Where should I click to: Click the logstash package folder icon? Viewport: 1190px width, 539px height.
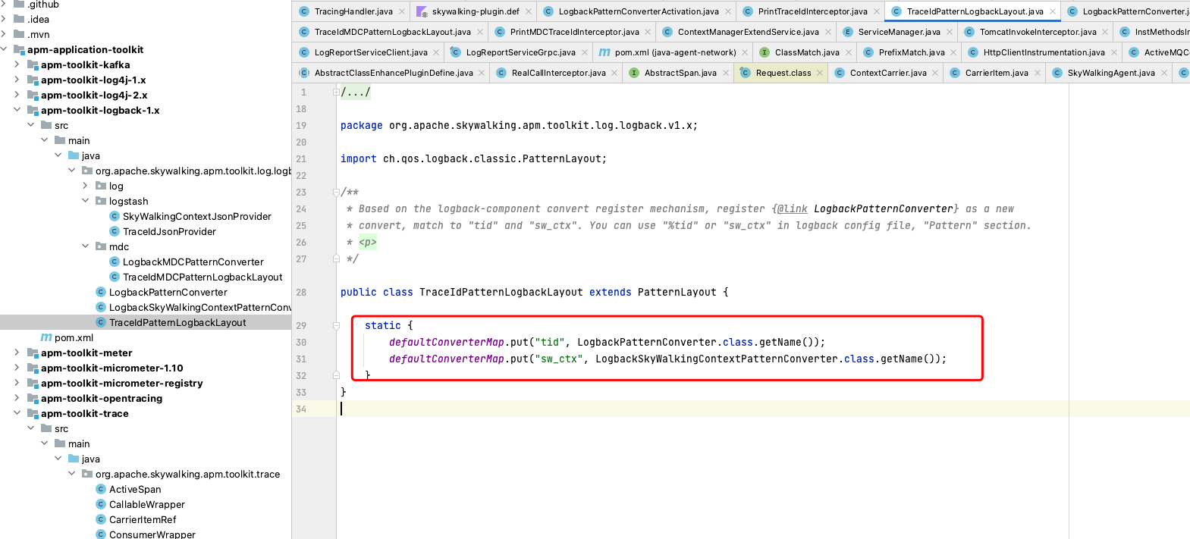pyautogui.click(x=101, y=201)
